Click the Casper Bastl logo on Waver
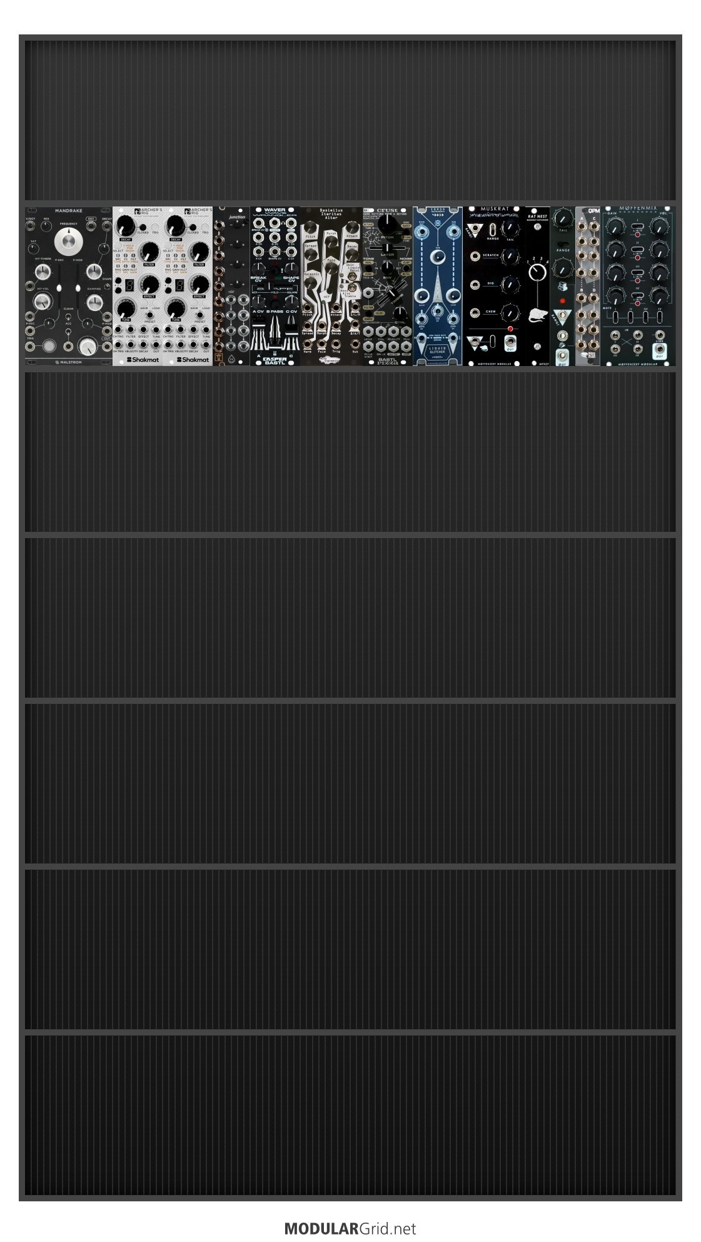The width and height of the screenshot is (701, 1242). 274,360
